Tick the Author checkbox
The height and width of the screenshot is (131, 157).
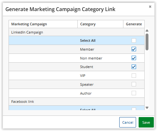click(134, 93)
